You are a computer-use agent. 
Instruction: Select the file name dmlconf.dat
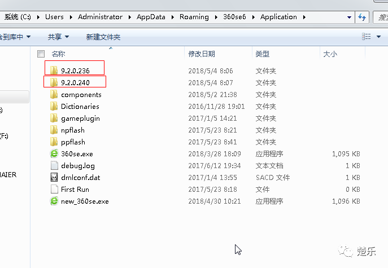point(81,178)
